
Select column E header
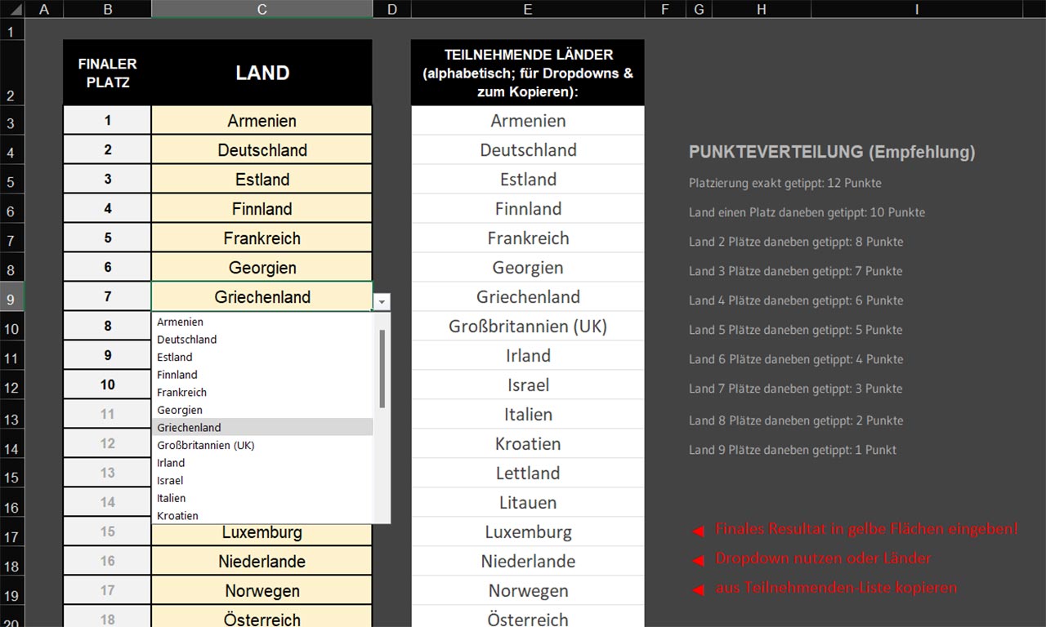point(527,9)
